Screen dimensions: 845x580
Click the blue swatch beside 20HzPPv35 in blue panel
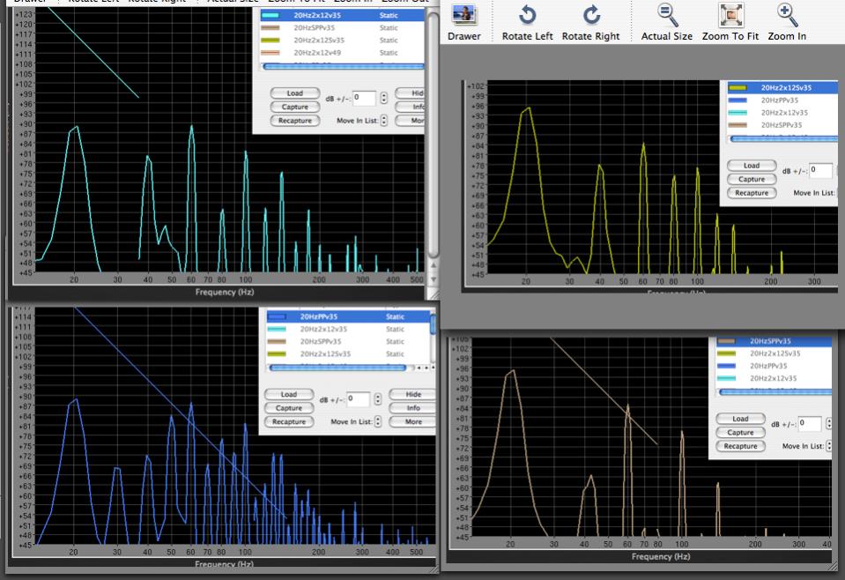[x=277, y=316]
